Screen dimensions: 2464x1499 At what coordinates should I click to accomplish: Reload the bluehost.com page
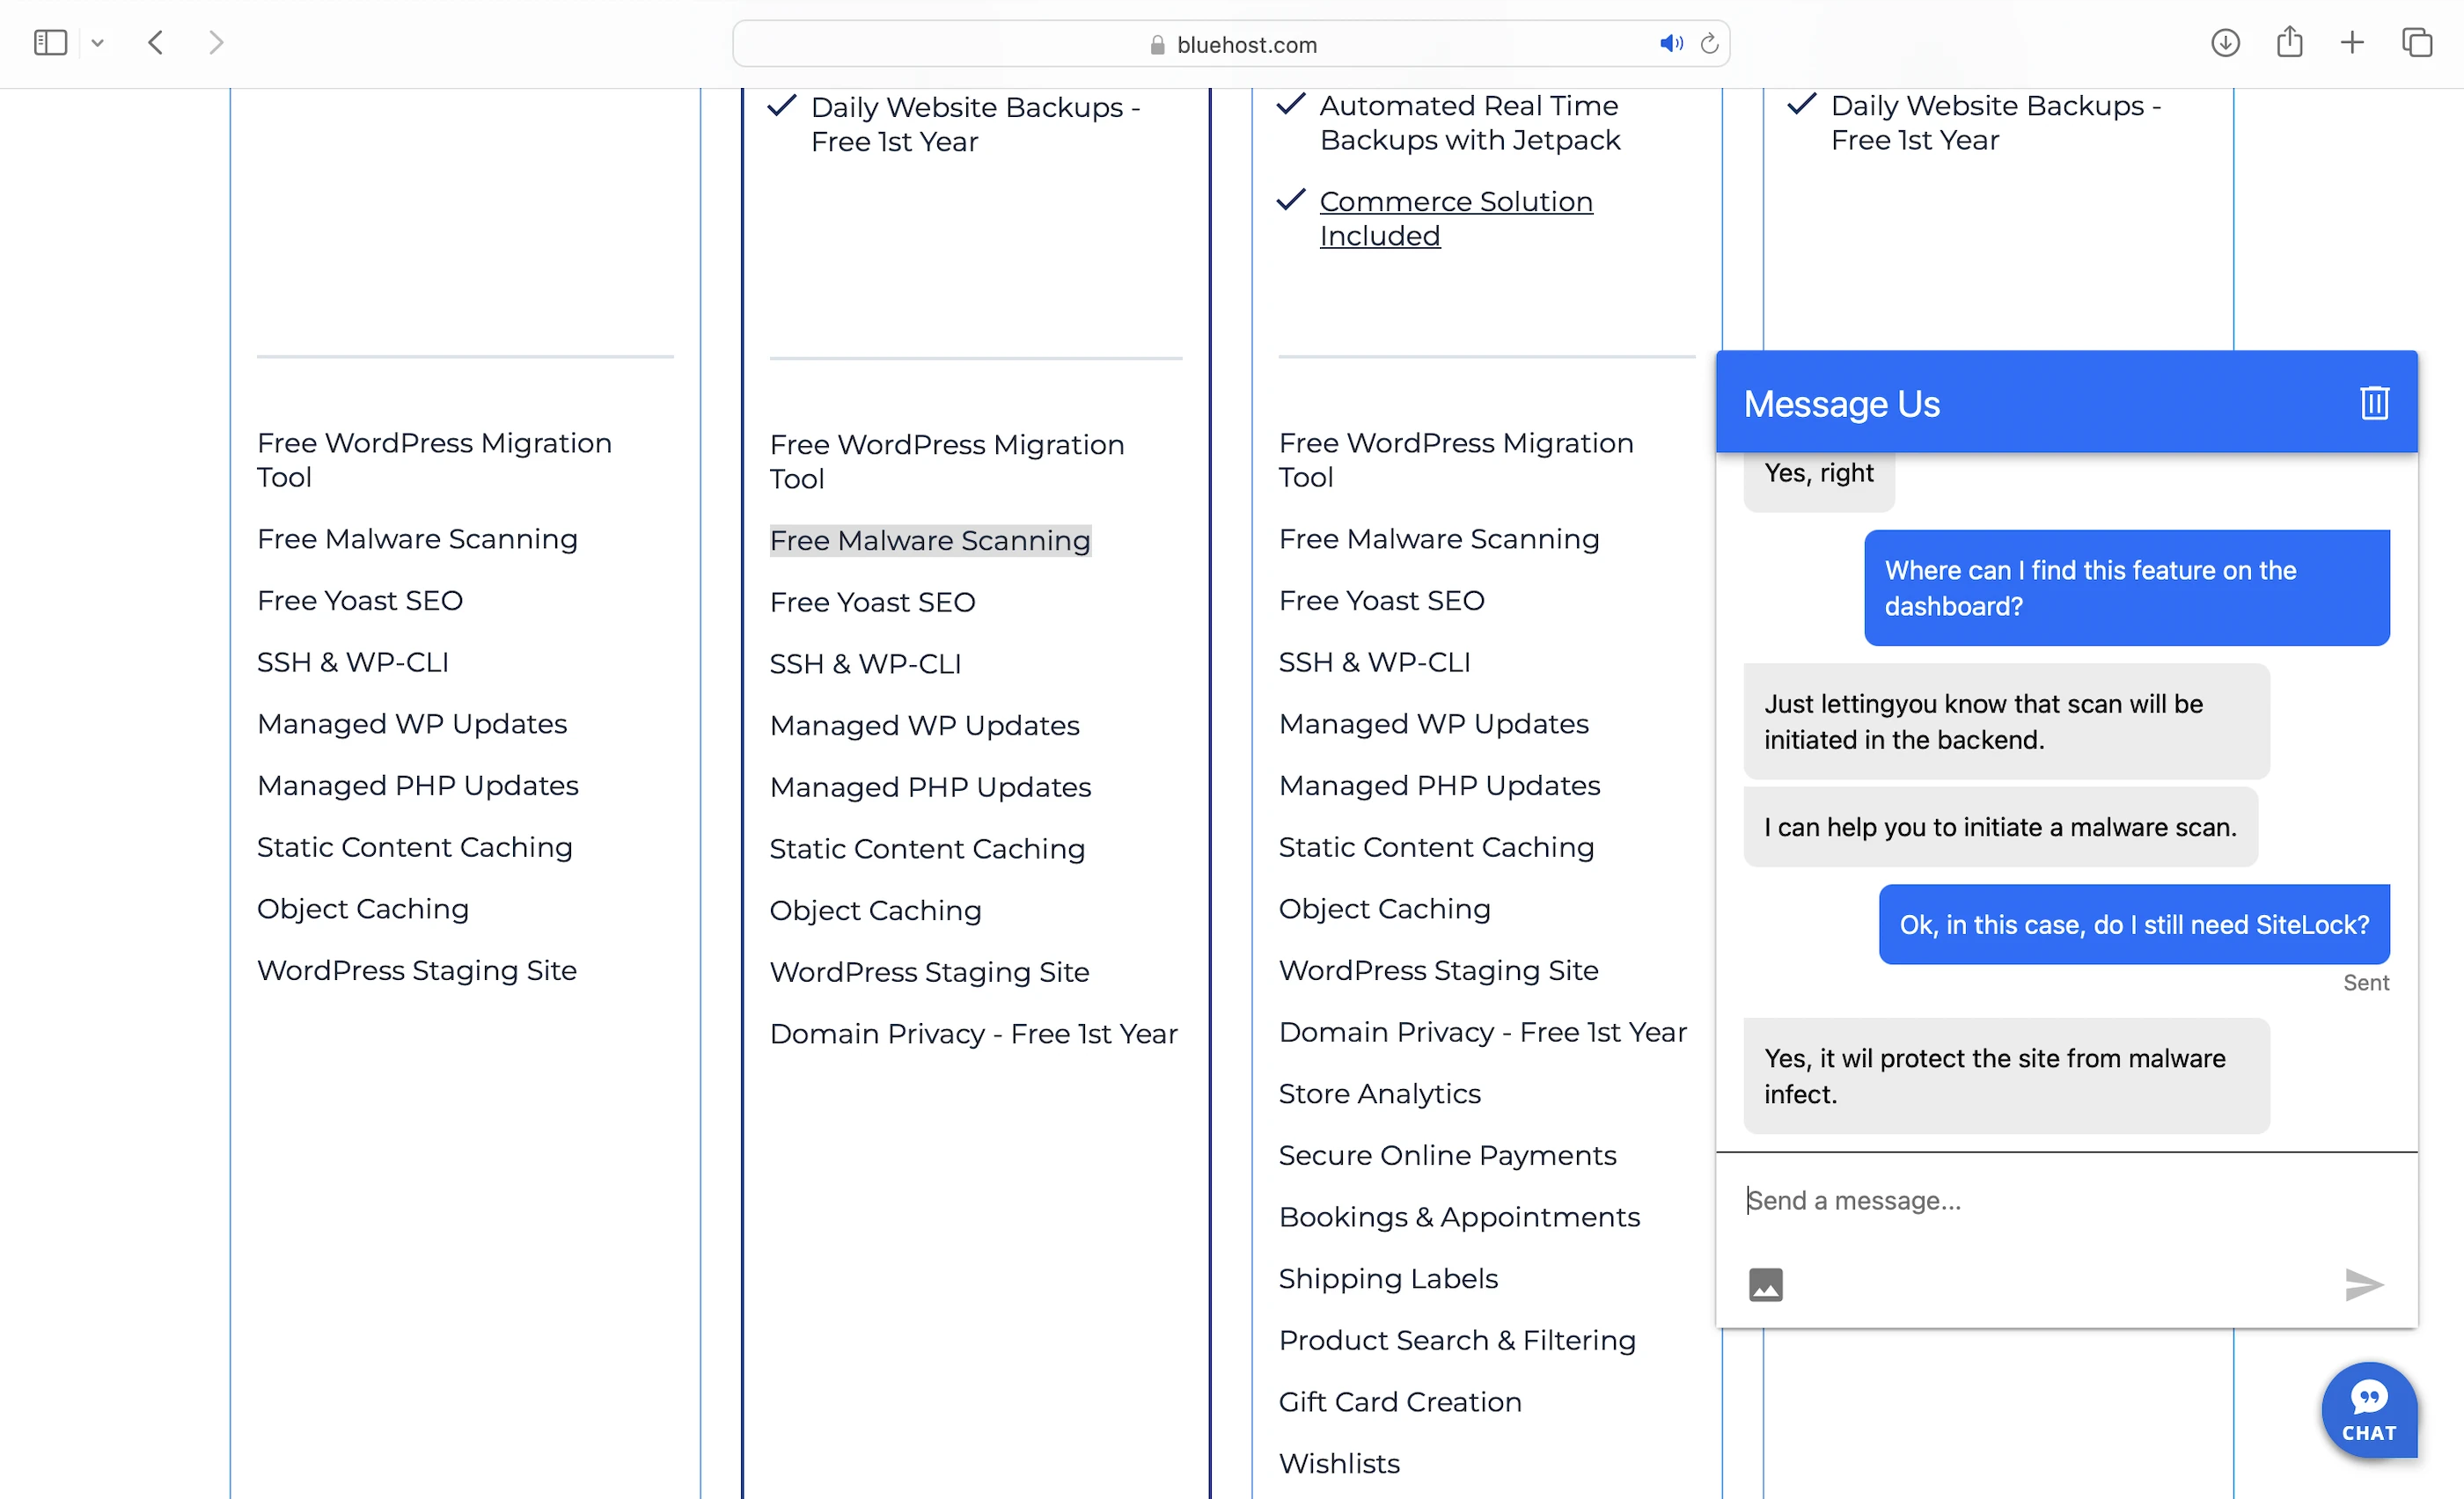1710,44
